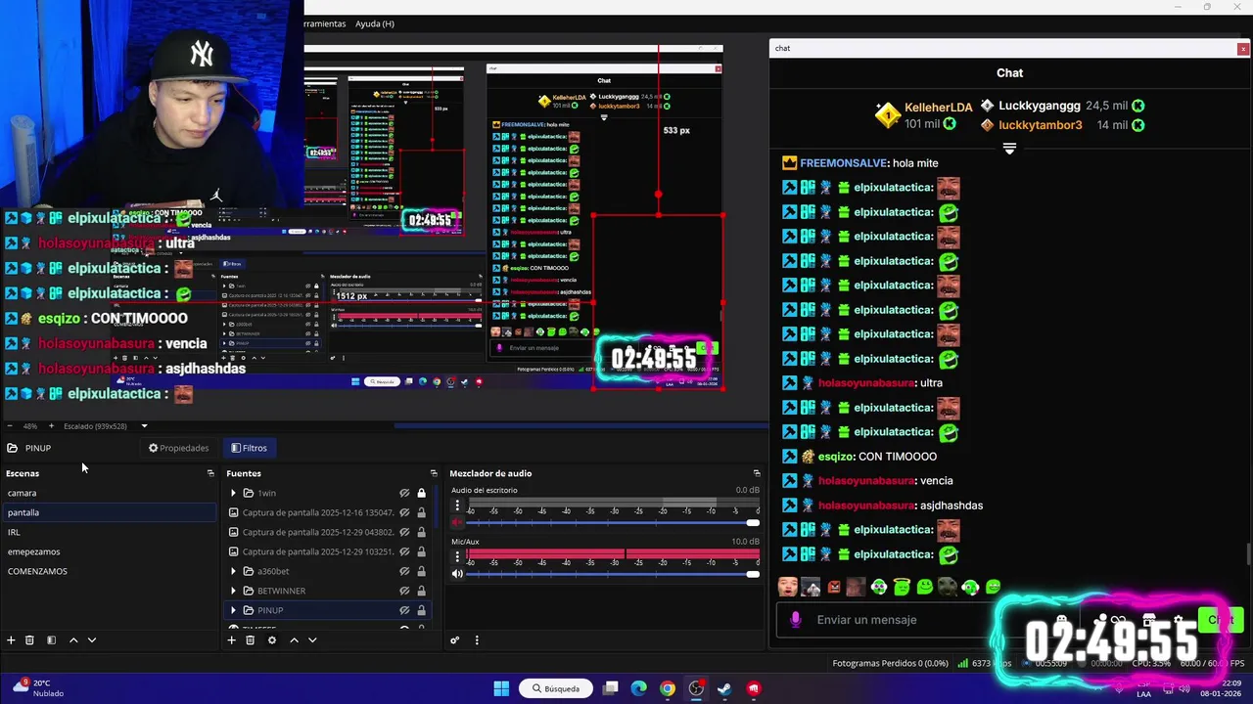The width and height of the screenshot is (1253, 704).
Task: Expand the 1win group in Fuentes
Action: tap(233, 493)
